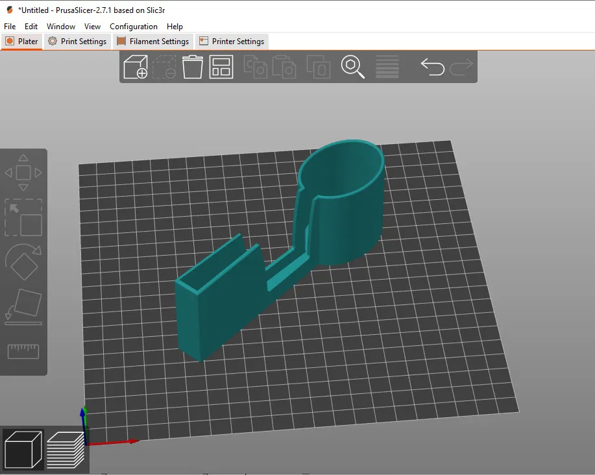Switch to the Printer Settings tab
The height and width of the screenshot is (475, 595).
232,42
